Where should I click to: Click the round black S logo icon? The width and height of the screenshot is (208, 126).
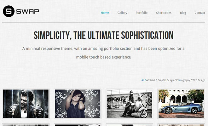(x=9, y=11)
